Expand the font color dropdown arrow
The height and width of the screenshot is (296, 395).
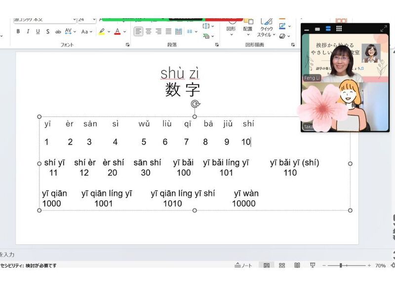point(124,32)
